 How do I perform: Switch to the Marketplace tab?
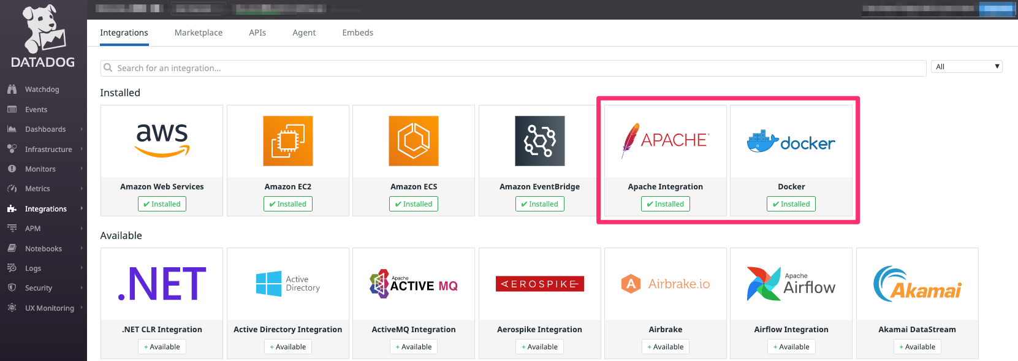pyautogui.click(x=199, y=33)
